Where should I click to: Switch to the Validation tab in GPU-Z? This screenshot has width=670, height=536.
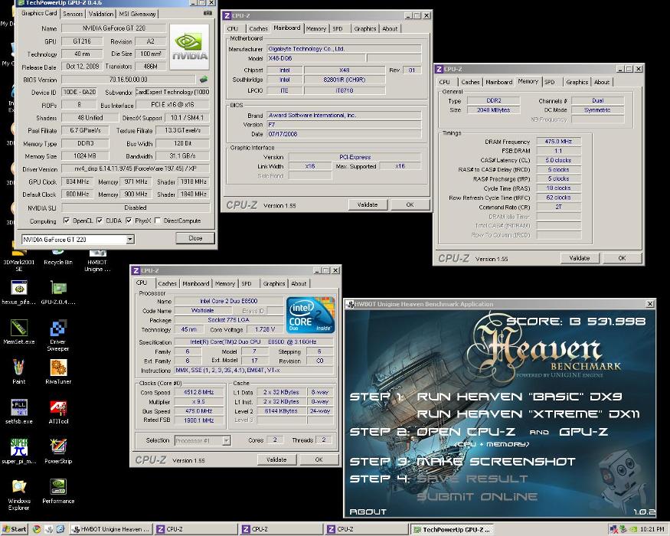coord(101,14)
